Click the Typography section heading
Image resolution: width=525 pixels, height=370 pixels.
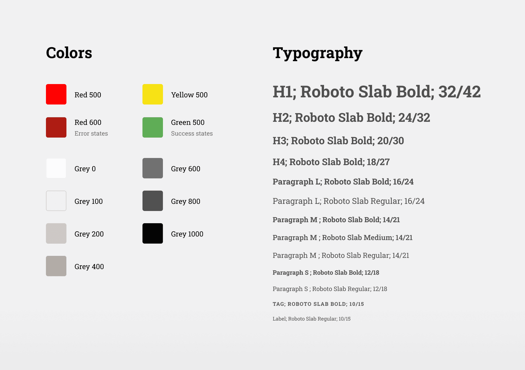pyautogui.click(x=317, y=53)
